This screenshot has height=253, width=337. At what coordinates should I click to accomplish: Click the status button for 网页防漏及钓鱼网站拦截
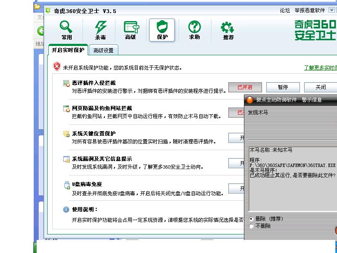236,113
